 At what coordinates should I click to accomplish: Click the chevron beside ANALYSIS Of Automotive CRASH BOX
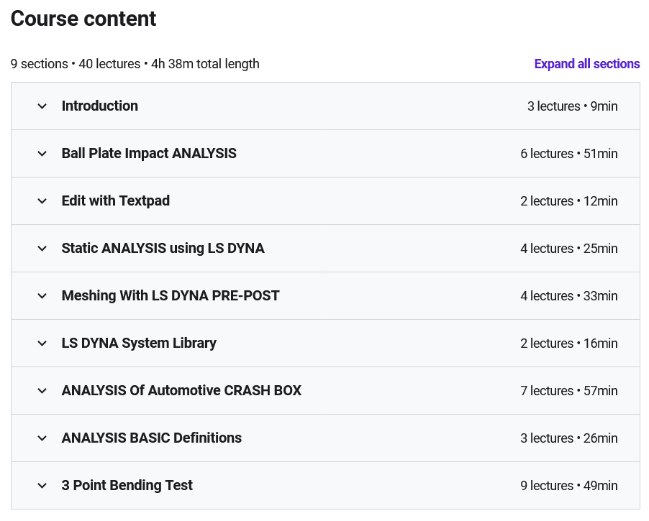click(42, 391)
